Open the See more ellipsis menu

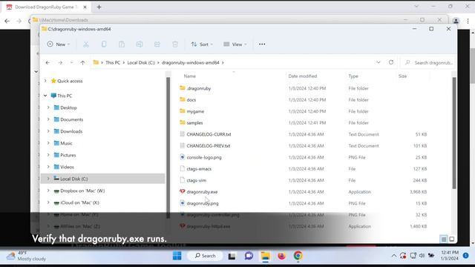pyautogui.click(x=262, y=44)
